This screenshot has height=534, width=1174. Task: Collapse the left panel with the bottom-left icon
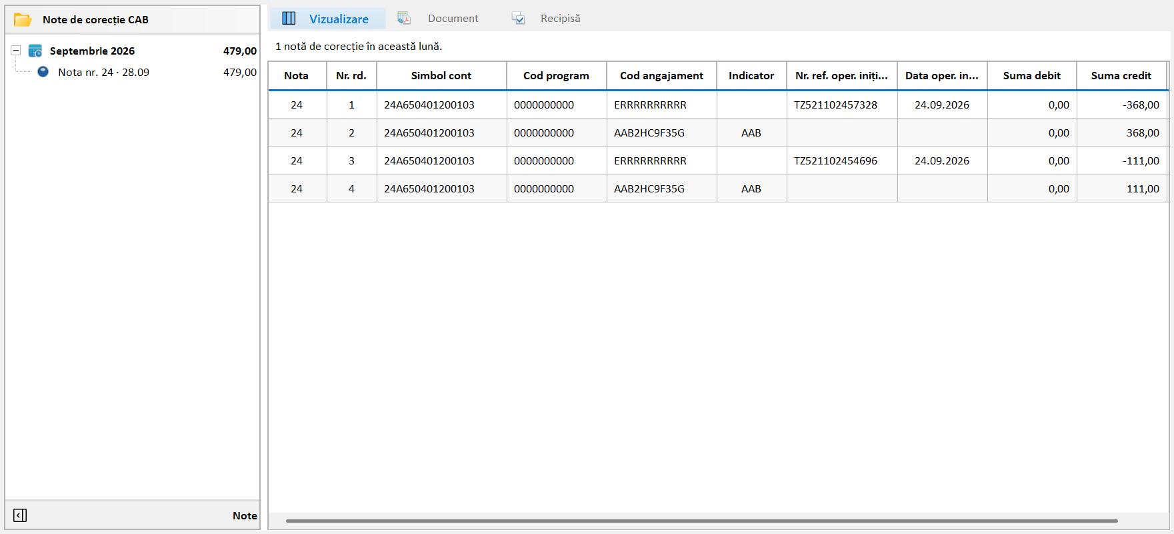(x=20, y=515)
